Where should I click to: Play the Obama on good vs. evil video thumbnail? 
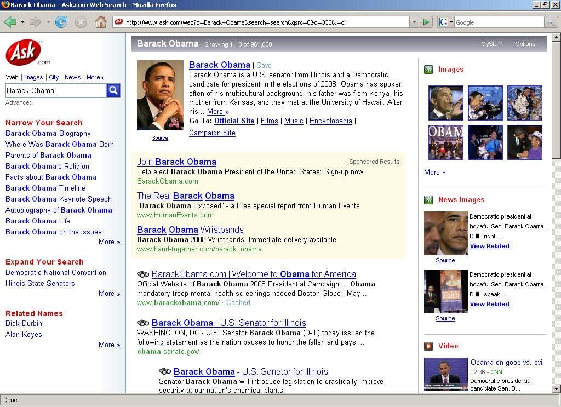click(x=446, y=374)
